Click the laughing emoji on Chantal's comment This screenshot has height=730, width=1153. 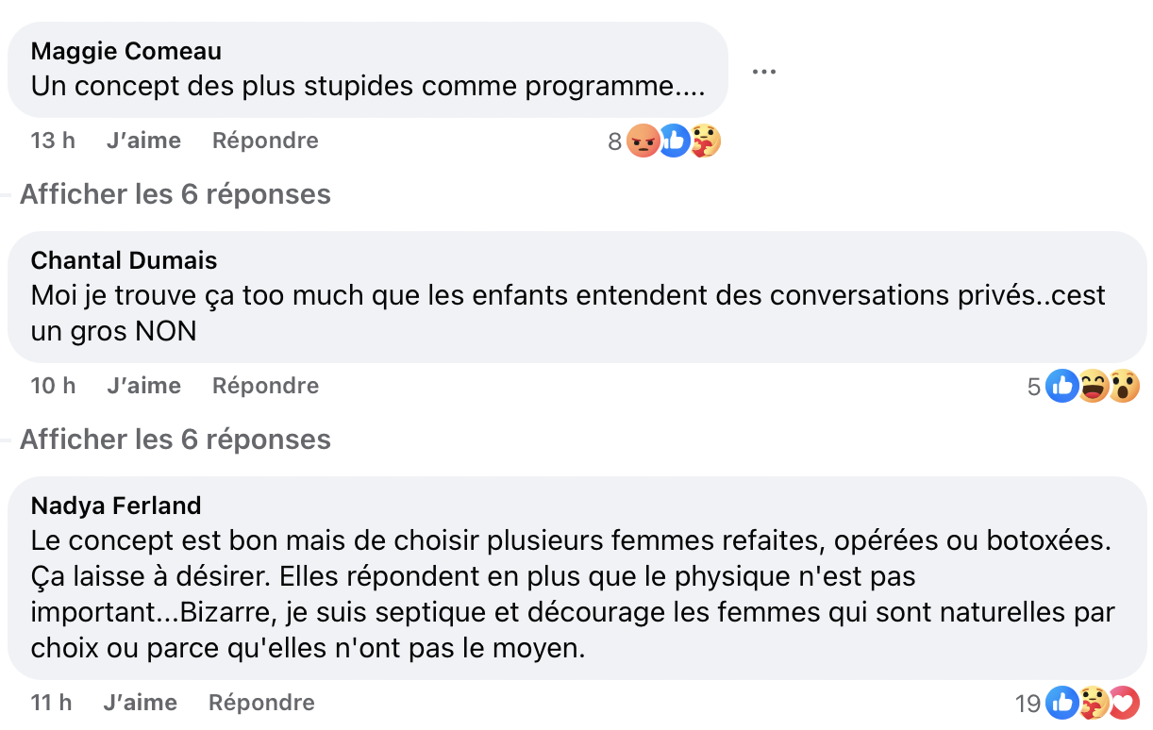[1095, 385]
